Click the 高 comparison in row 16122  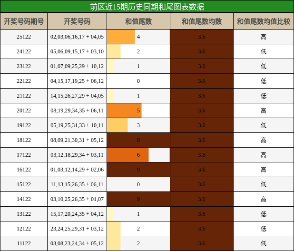[264, 170]
